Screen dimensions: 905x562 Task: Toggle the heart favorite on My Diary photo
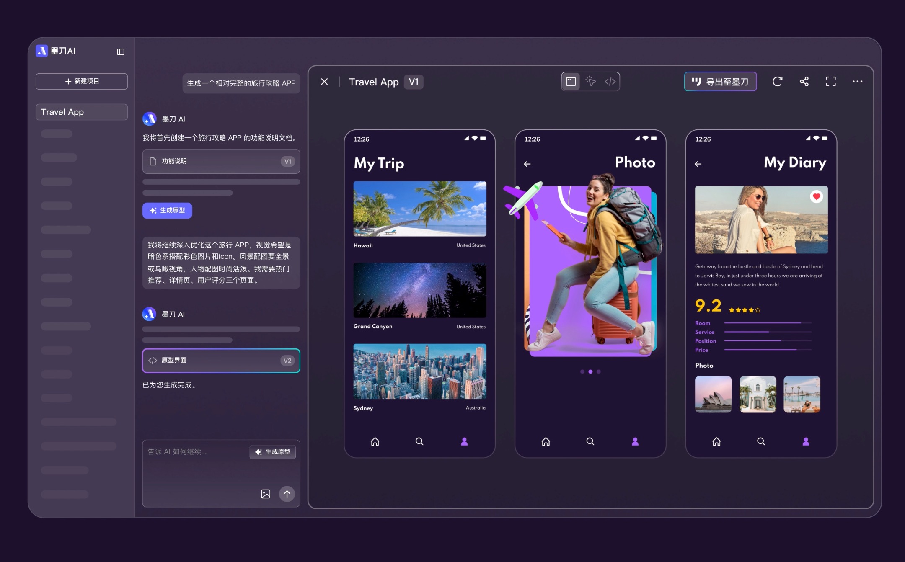(816, 196)
